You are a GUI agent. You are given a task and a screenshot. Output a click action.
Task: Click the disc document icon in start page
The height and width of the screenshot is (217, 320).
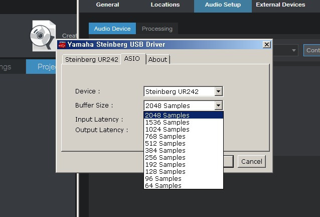[x=43, y=36]
